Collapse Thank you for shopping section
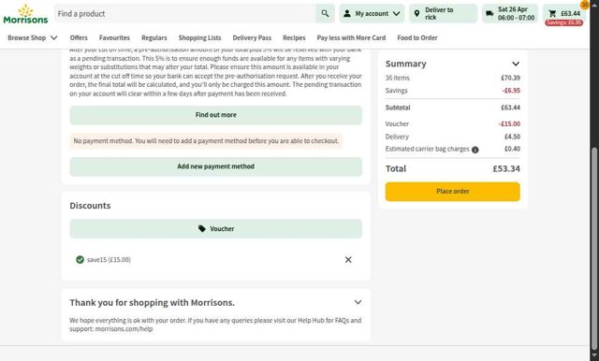599x361 pixels. (358, 302)
